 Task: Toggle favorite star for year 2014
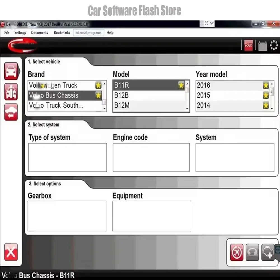coord(266,105)
